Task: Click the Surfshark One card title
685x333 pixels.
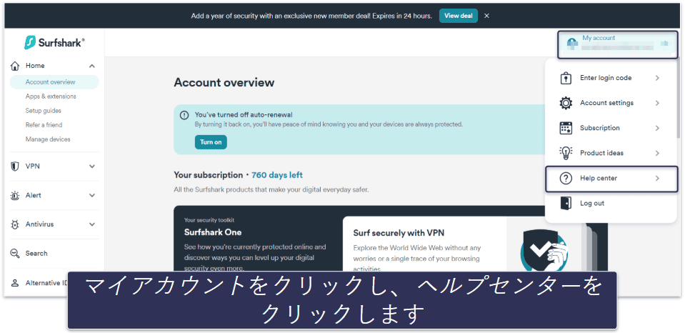Action: [213, 232]
